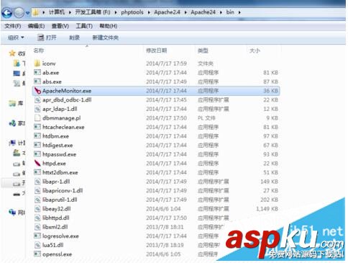Select the libapr-1.dll file icon
The image size is (348, 263).
[37, 182]
